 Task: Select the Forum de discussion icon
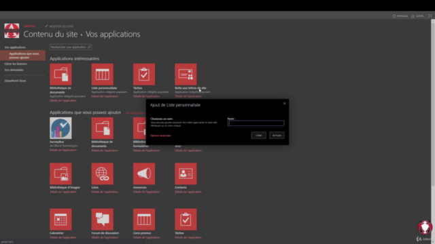(x=103, y=219)
